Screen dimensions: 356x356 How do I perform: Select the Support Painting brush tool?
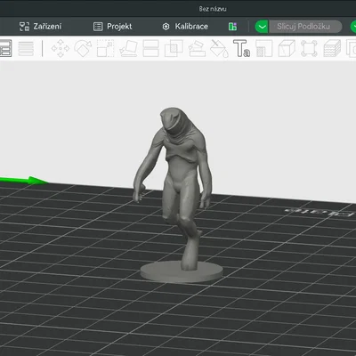click(197, 48)
